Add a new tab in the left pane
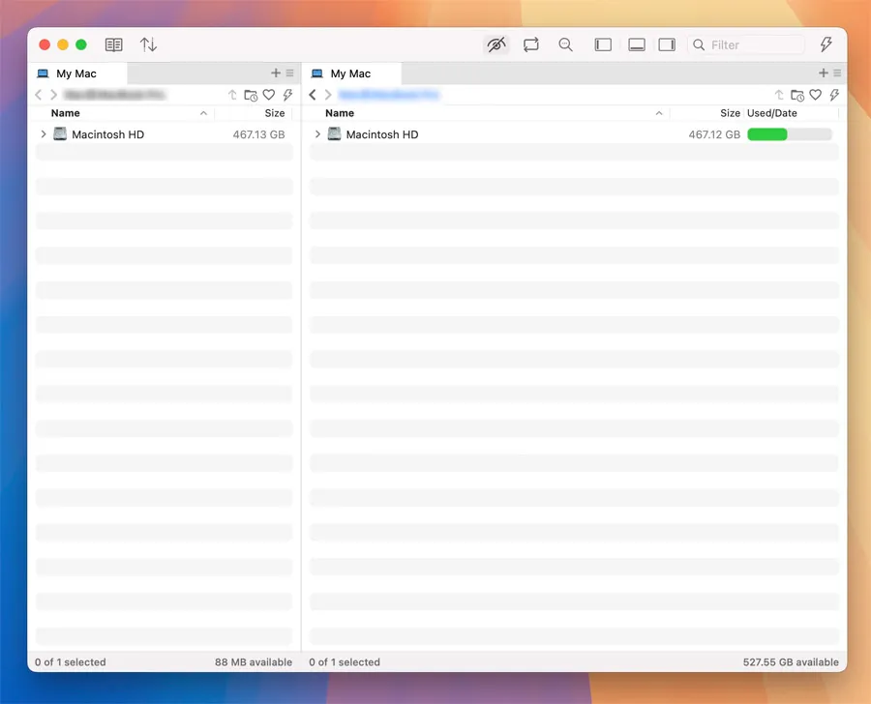 276,73
